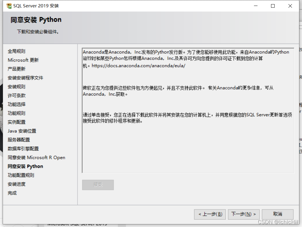This screenshot has height=227, width=302.
Task: Select 安装安装程序文件 step
Action: pos(25,78)
